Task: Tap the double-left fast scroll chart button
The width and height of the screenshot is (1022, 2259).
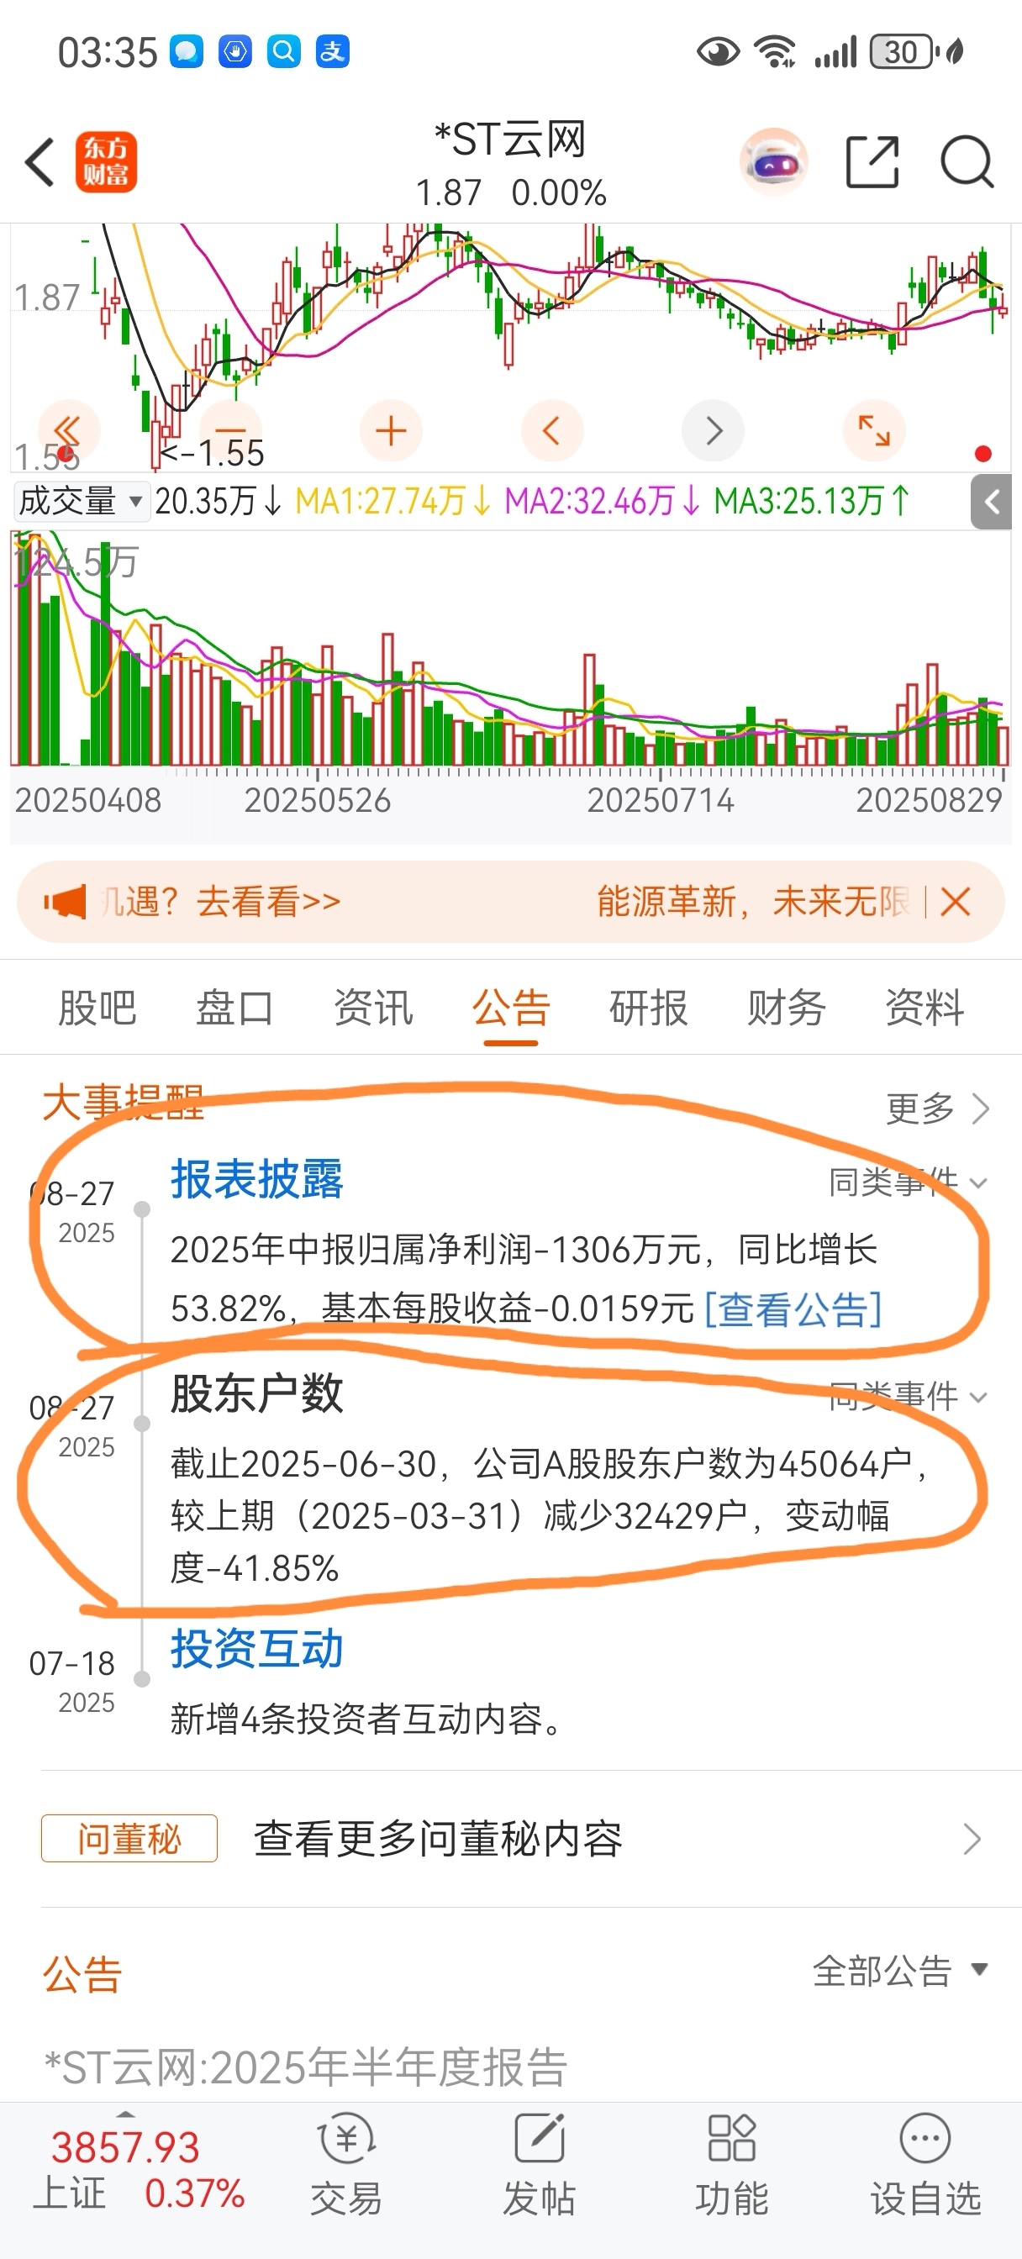Action: pos(68,430)
